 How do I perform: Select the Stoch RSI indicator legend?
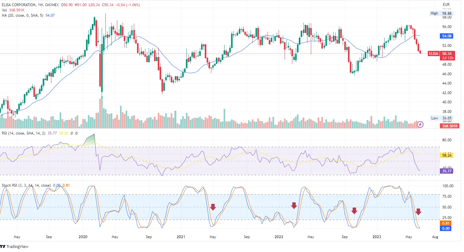point(26,185)
